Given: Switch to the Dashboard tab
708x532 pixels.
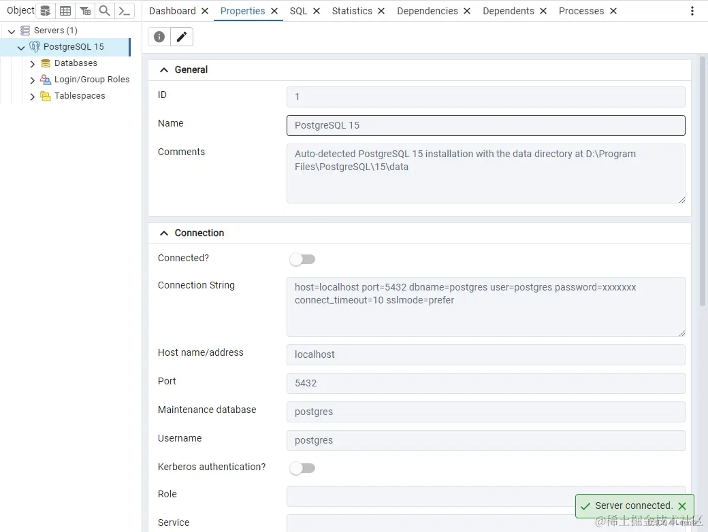Looking at the screenshot, I should click(172, 11).
